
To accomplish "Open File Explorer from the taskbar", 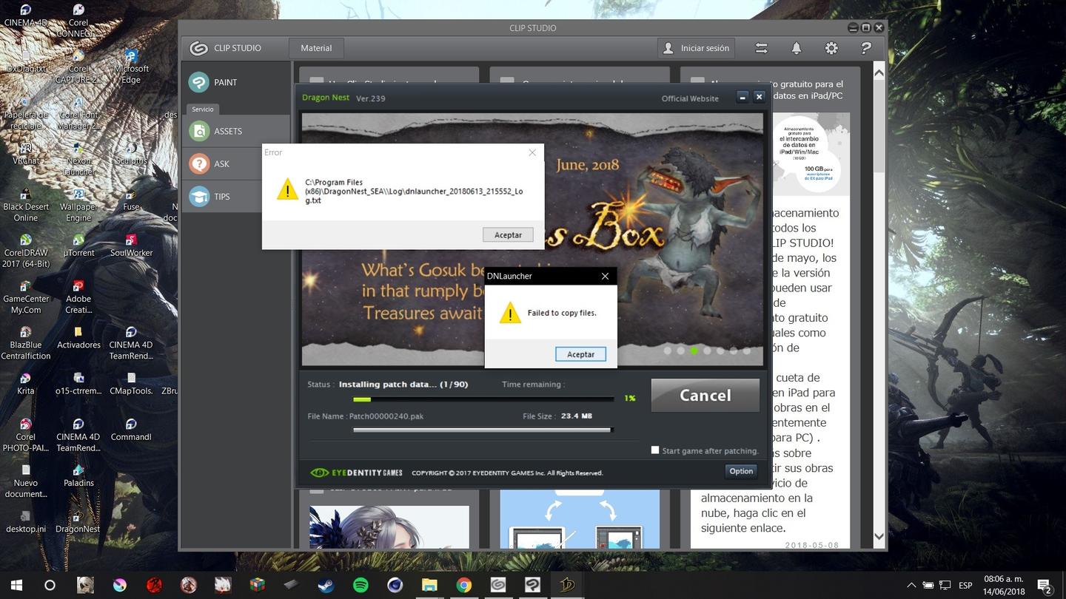I will pyautogui.click(x=429, y=585).
